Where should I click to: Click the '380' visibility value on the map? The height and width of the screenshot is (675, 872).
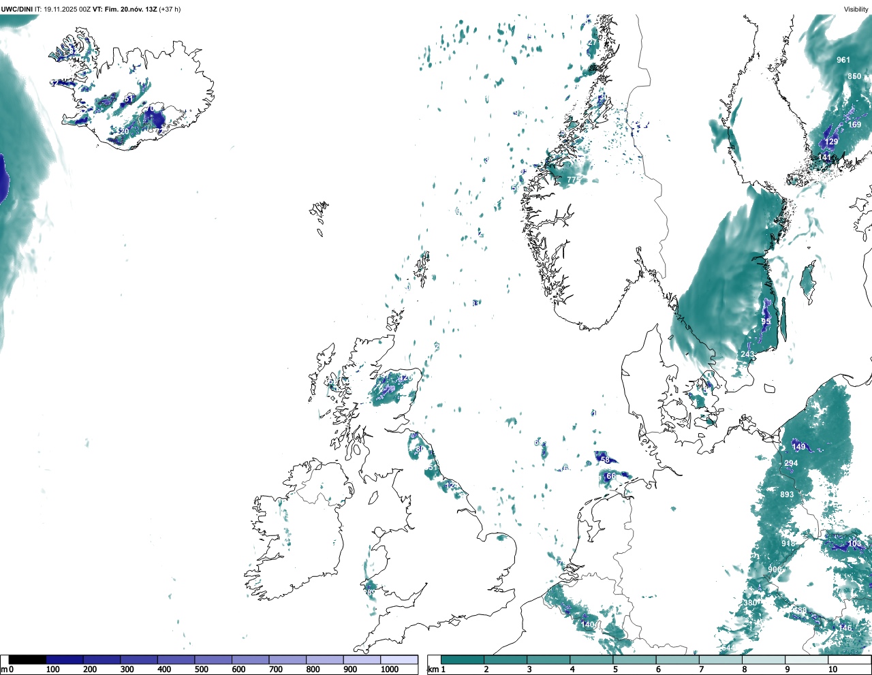tap(750, 603)
